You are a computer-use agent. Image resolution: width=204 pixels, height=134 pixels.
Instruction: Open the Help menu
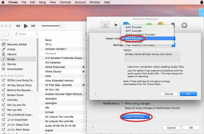click(107, 2)
